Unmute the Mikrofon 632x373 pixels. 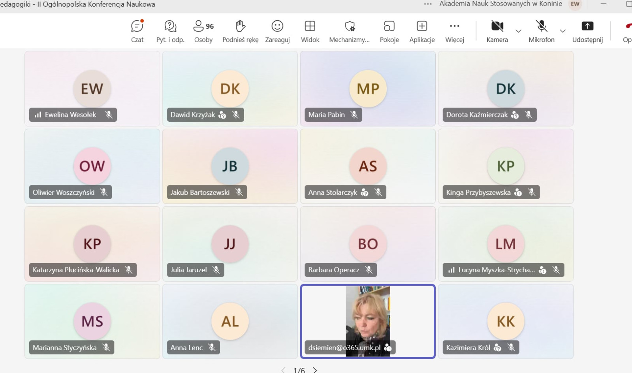coord(542,31)
